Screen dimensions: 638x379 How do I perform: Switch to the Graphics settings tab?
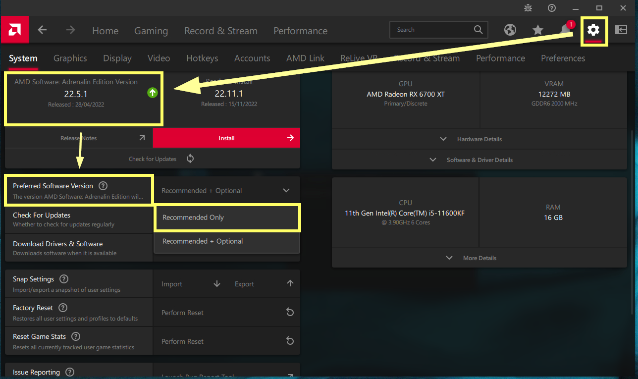(x=70, y=58)
